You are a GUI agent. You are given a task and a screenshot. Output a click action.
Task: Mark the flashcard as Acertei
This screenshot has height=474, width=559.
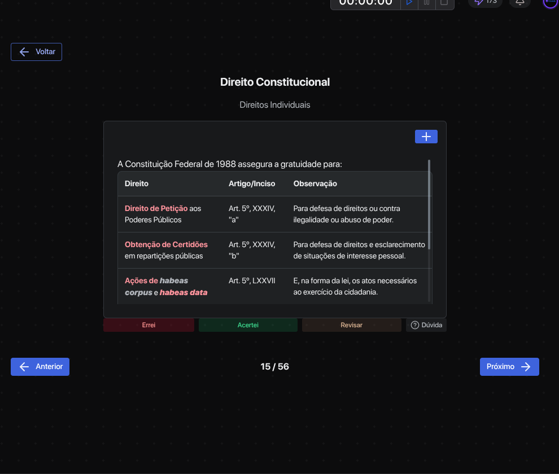click(x=248, y=325)
